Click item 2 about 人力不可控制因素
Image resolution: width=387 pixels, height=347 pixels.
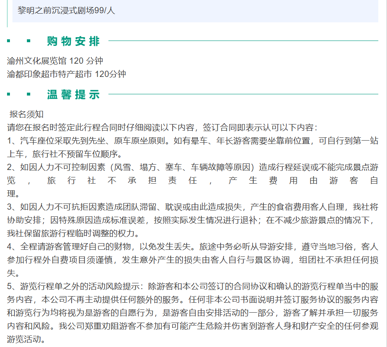point(192,180)
